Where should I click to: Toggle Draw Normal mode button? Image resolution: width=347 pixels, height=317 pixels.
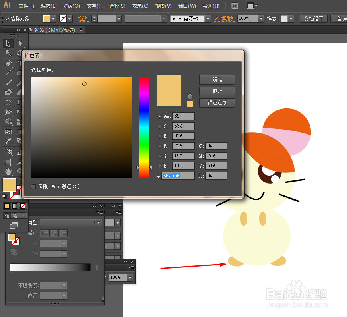pyautogui.click(x=7, y=215)
